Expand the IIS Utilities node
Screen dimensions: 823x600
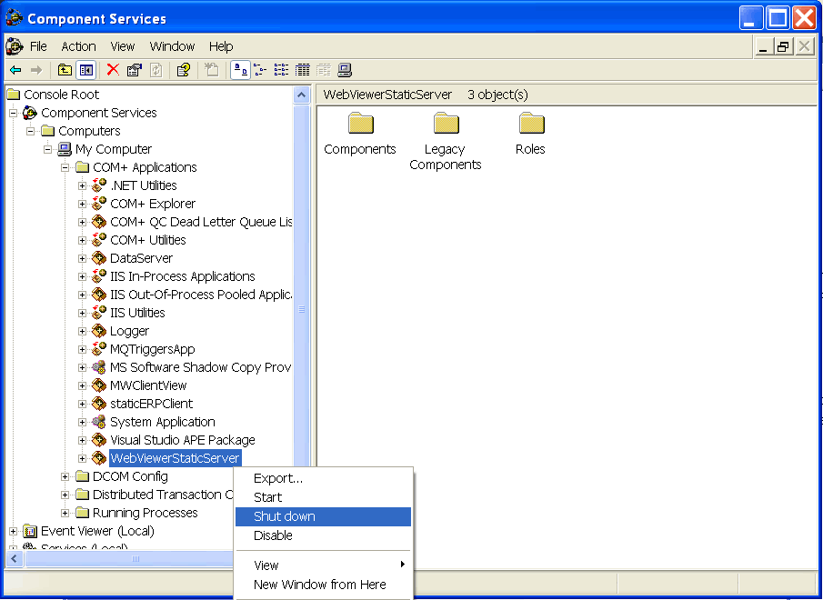(82, 313)
